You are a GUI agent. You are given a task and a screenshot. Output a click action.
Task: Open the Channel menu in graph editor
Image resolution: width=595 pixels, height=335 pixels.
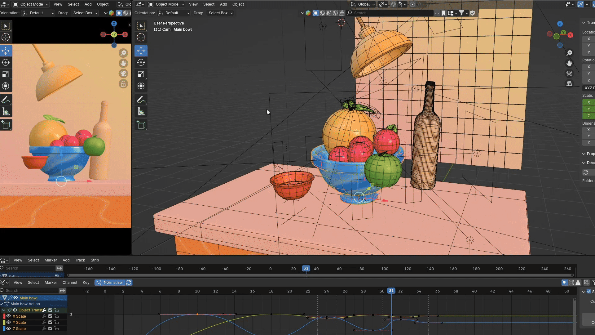70,282
